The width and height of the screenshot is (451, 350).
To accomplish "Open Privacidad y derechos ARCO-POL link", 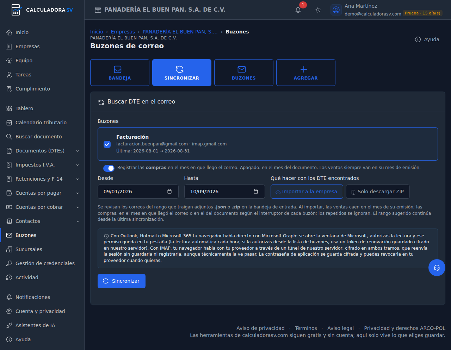I will click(404, 328).
